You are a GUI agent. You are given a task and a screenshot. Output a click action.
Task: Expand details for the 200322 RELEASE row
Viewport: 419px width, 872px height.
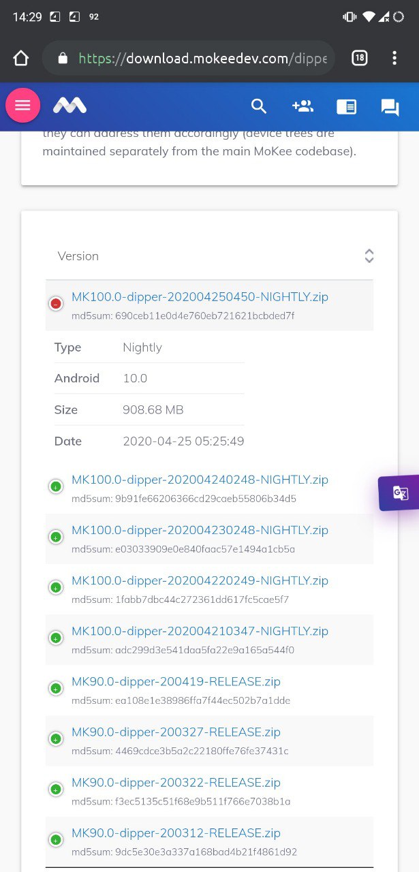56,789
